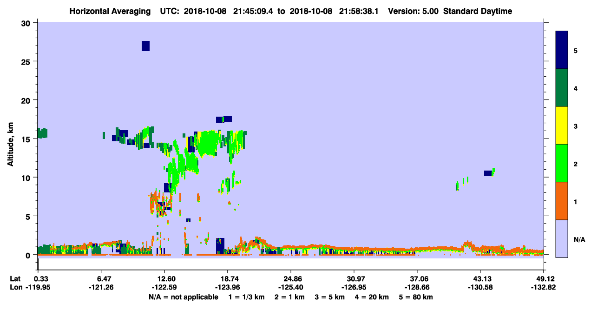Click the lavender N/A color bar segment

pyautogui.click(x=562, y=238)
